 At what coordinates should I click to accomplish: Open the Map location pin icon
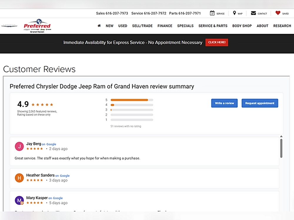pos(234,13)
